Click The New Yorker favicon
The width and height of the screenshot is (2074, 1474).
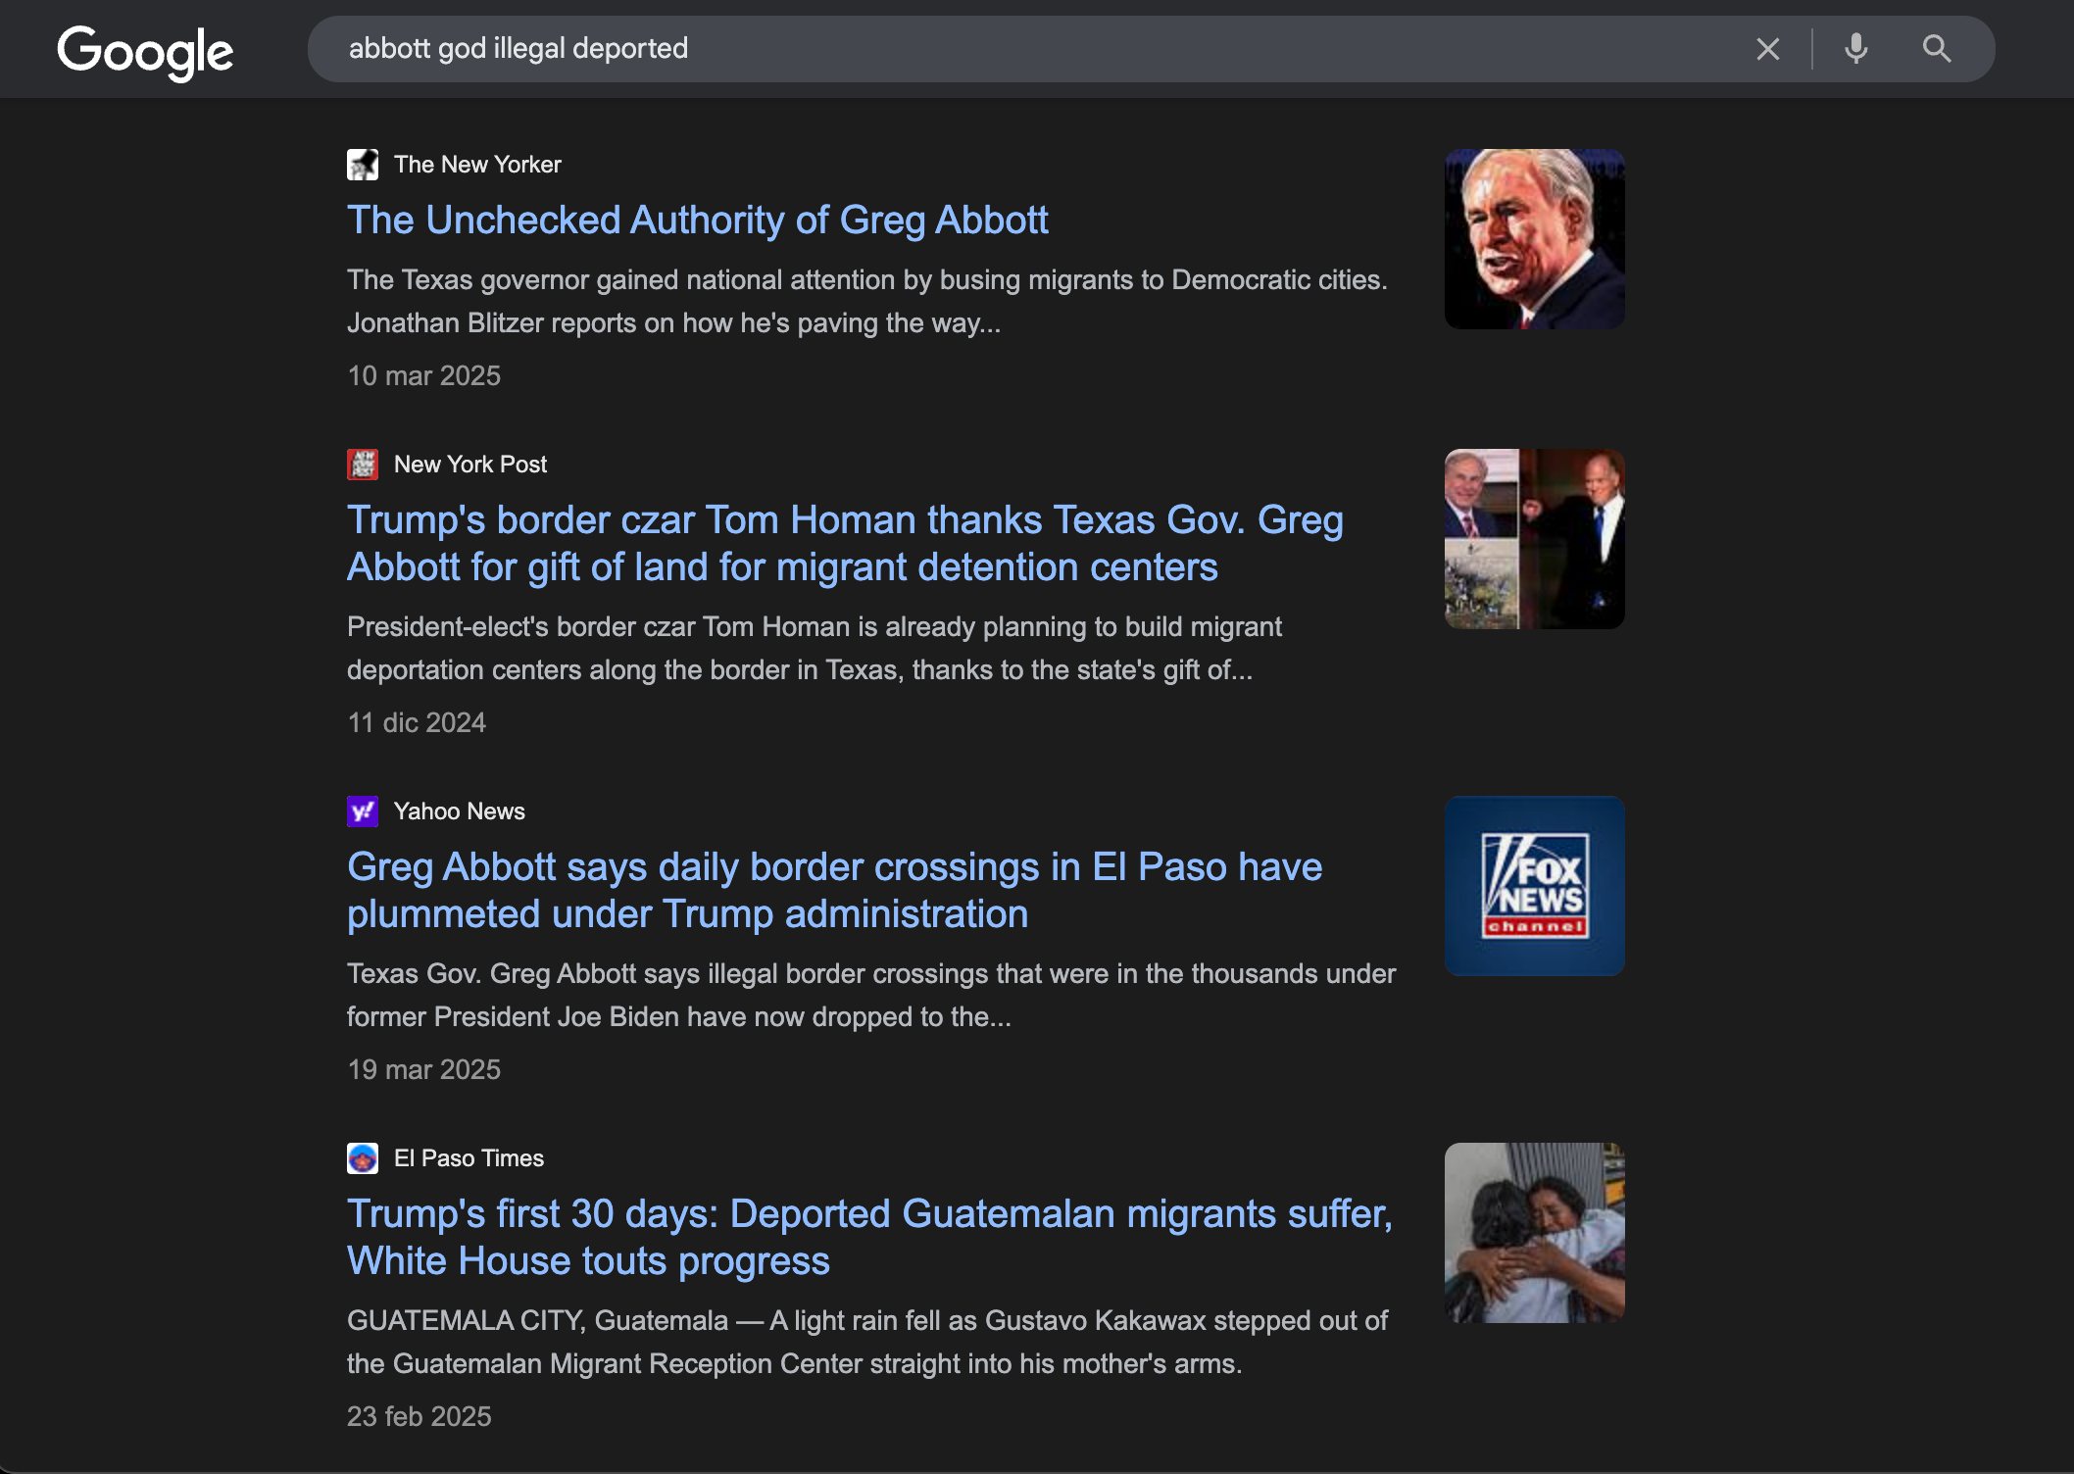pyautogui.click(x=363, y=165)
